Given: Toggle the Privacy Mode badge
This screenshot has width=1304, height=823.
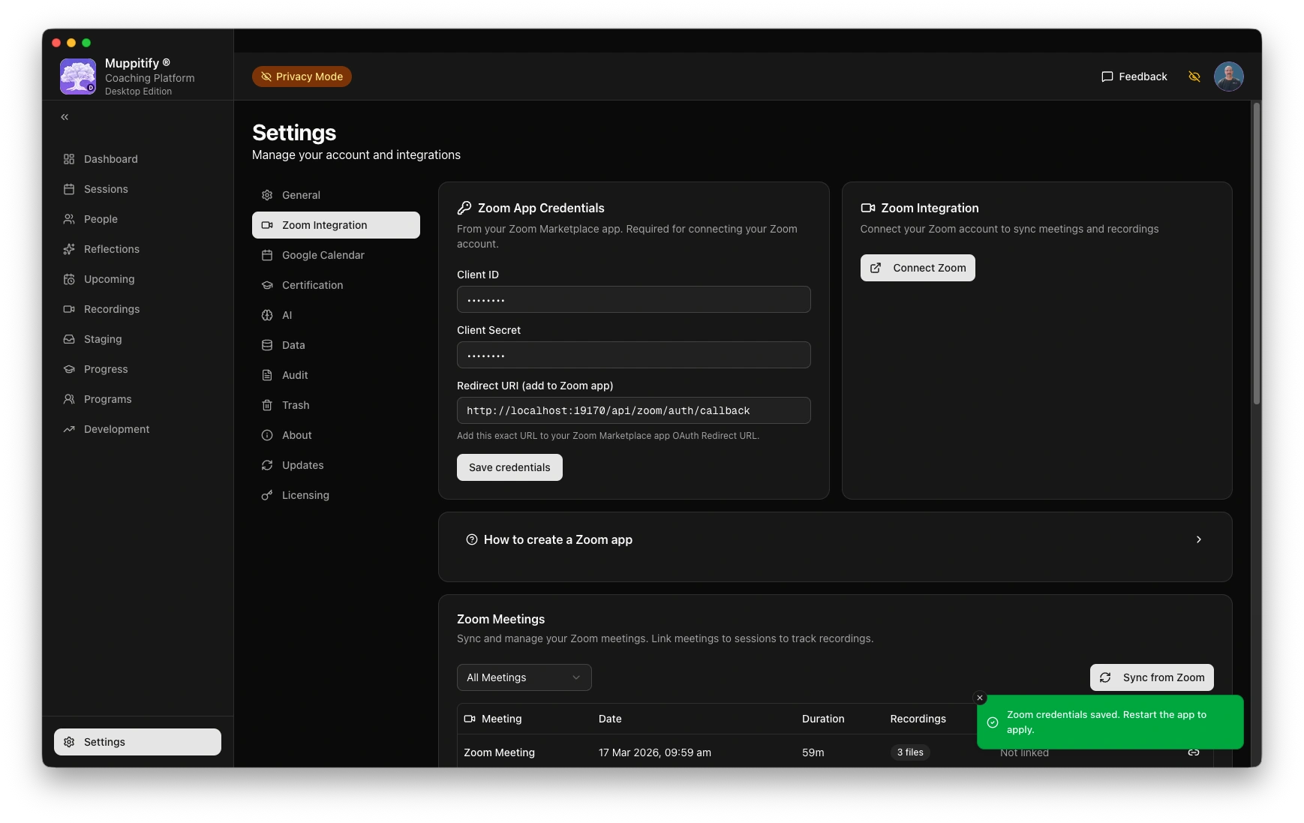Looking at the screenshot, I should [x=302, y=77].
